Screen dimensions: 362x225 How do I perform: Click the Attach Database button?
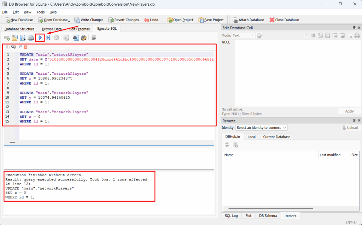[x=248, y=20]
